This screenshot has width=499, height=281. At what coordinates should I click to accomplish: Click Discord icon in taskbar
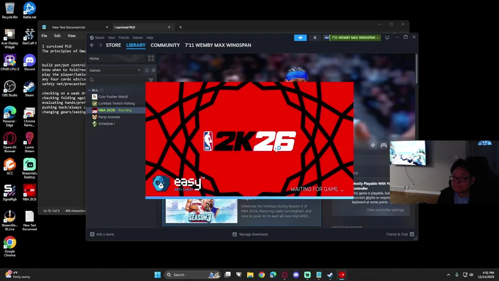(x=296, y=275)
